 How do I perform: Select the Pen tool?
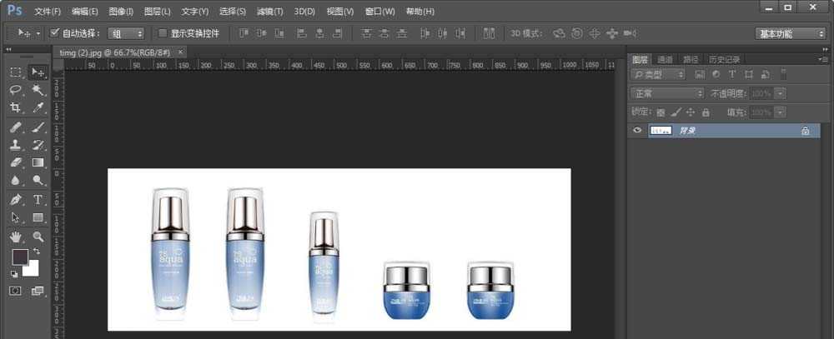click(x=16, y=200)
